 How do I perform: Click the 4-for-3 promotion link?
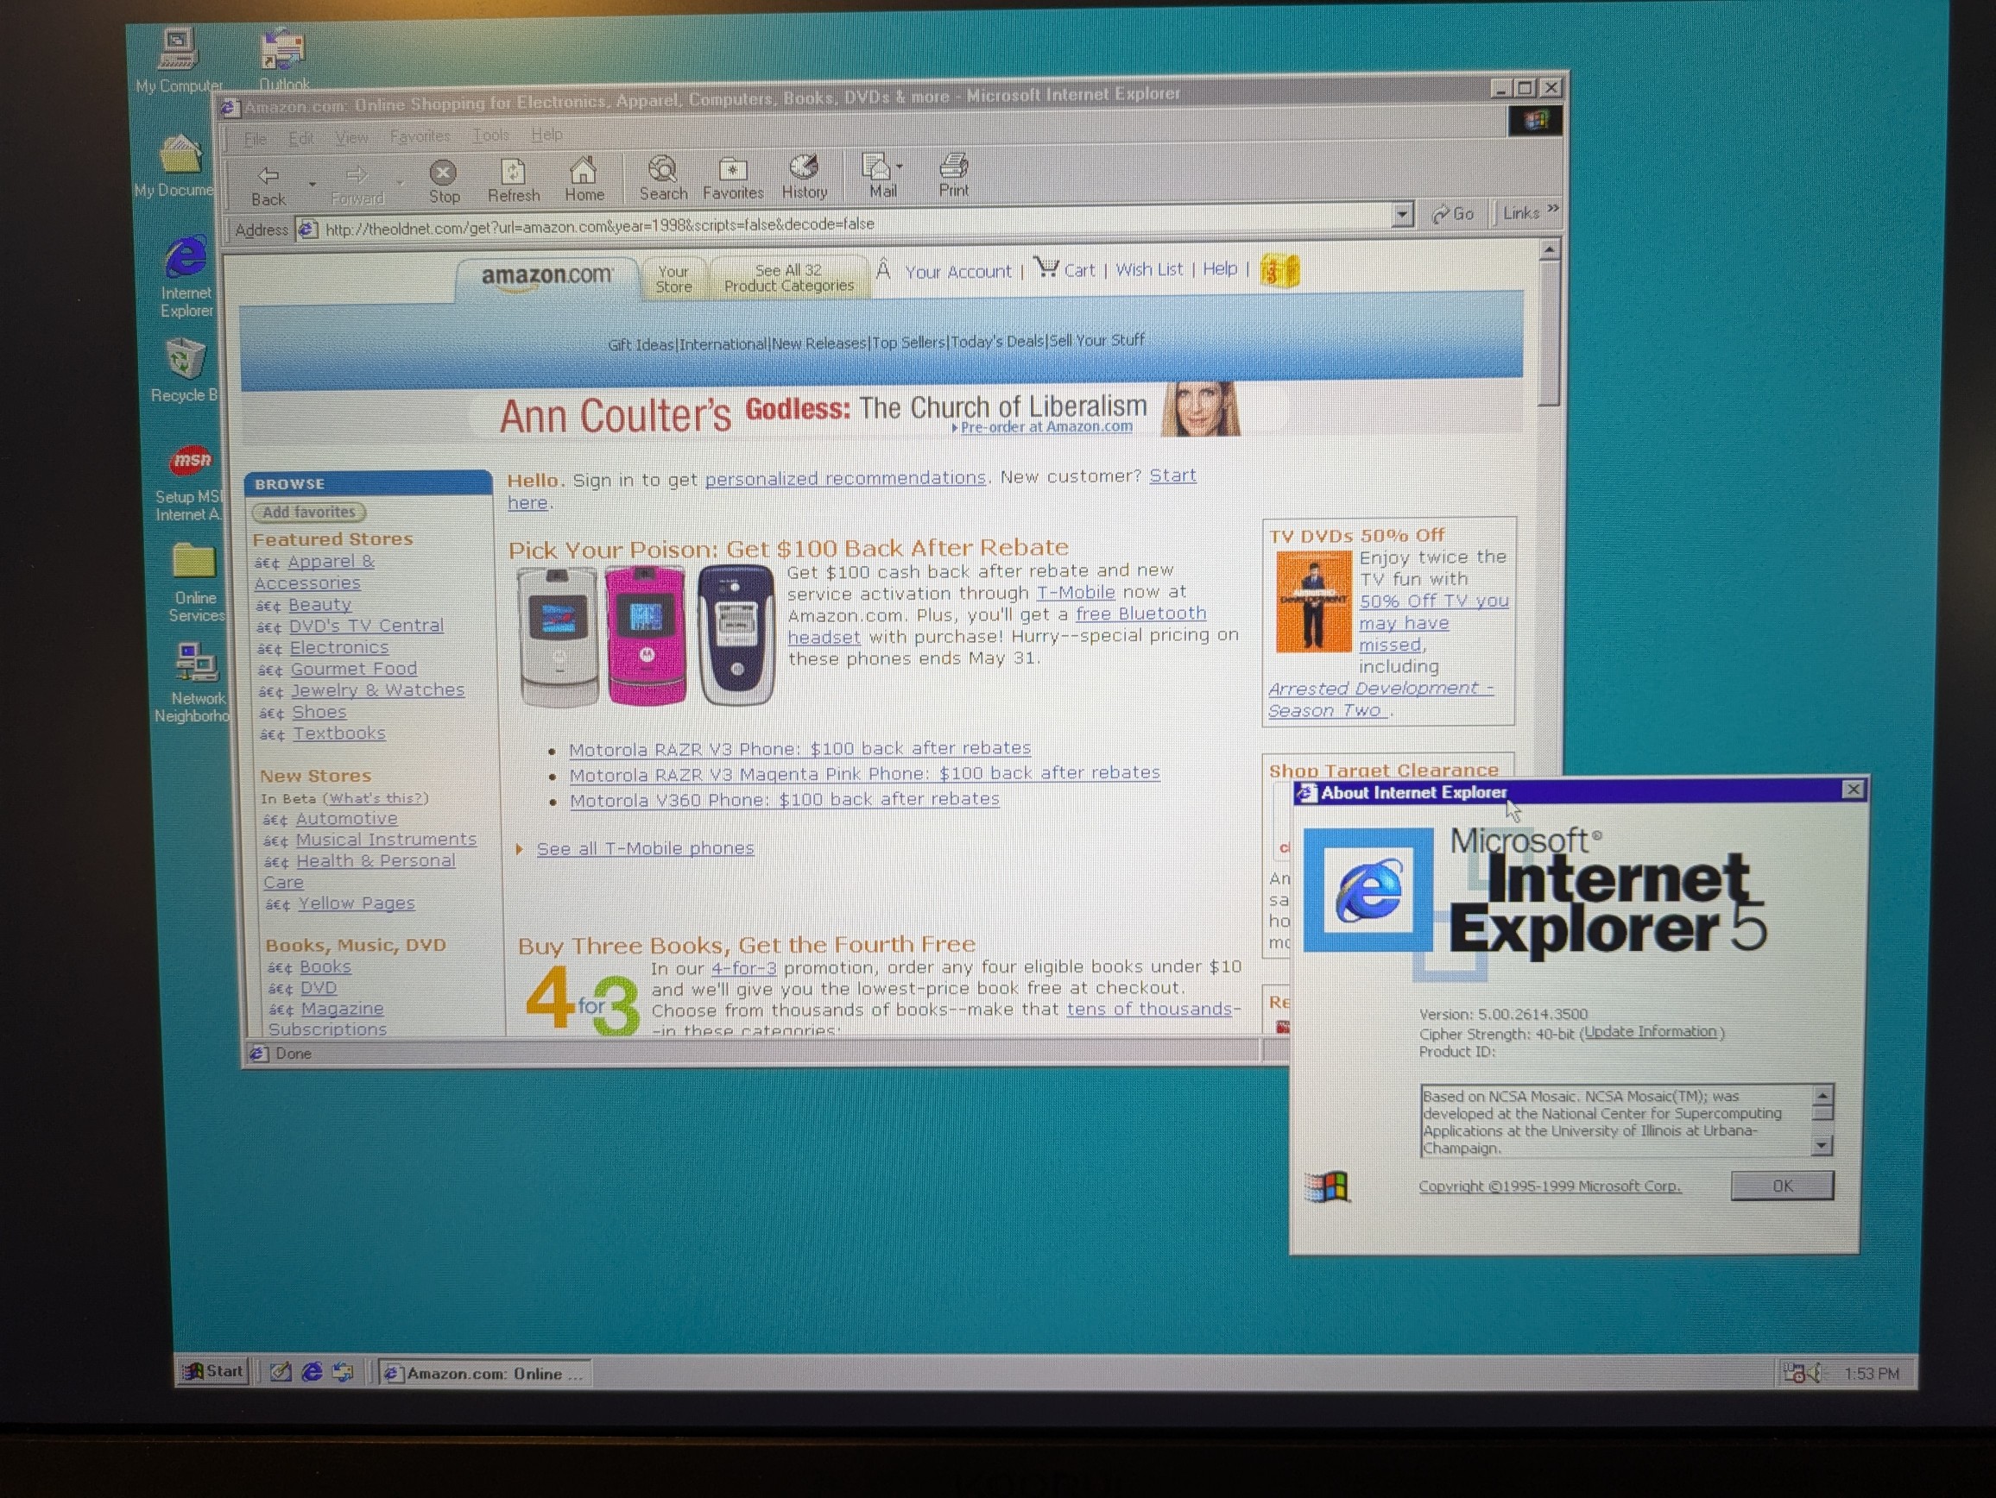[x=743, y=967]
